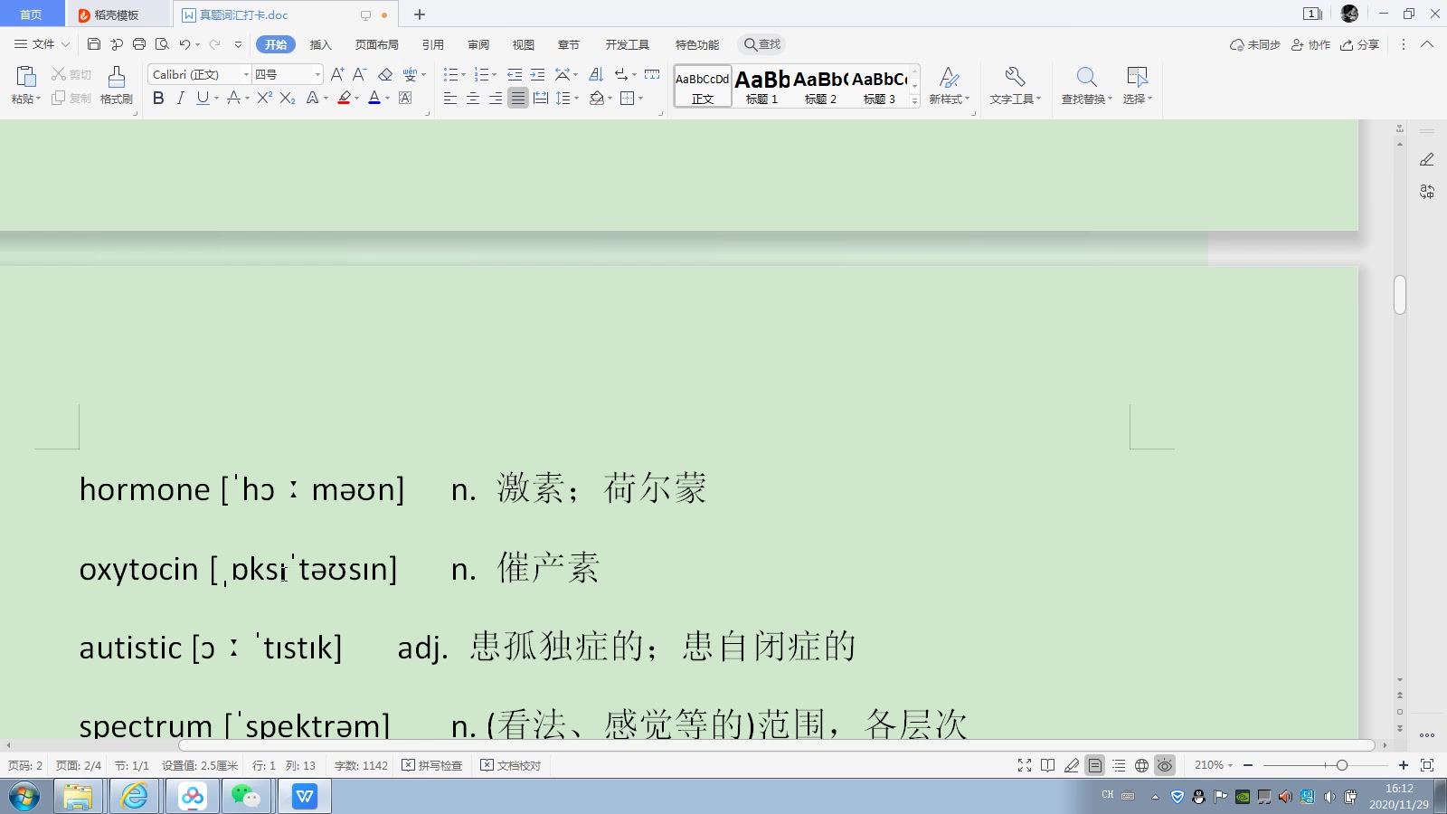Open the Text Tools (文字工具) icon
Screen dimensions: 1447x814
pos(1015,86)
